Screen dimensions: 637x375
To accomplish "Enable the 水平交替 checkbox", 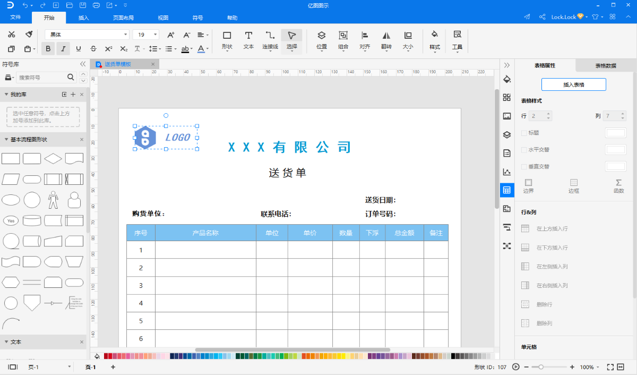I will pos(524,150).
